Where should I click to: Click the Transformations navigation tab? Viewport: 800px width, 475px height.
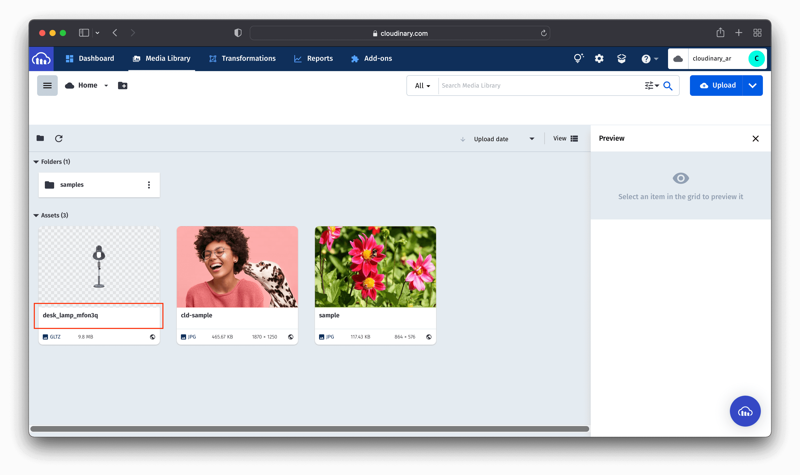pyautogui.click(x=243, y=58)
